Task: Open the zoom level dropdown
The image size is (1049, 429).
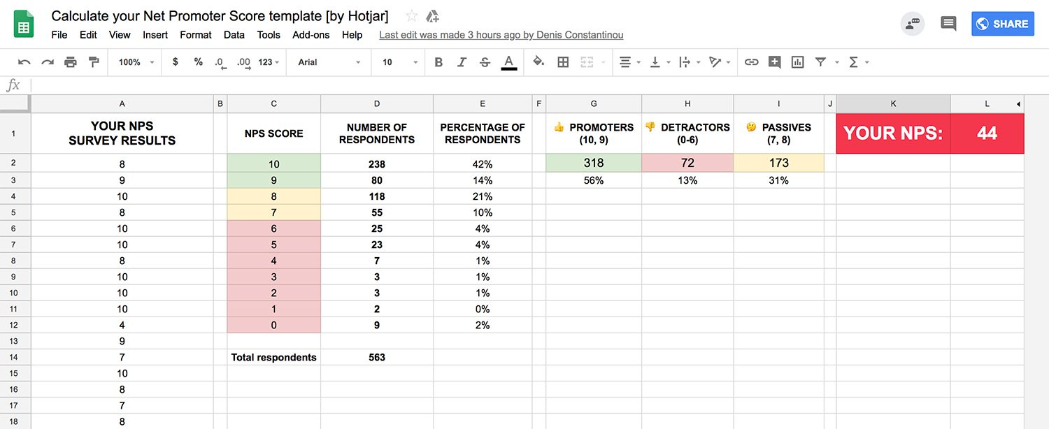Action: [x=136, y=62]
